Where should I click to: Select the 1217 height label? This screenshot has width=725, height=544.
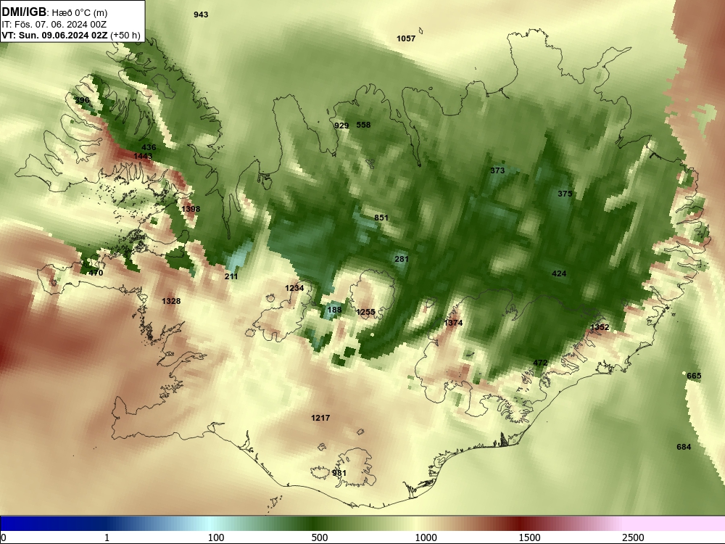(x=320, y=419)
